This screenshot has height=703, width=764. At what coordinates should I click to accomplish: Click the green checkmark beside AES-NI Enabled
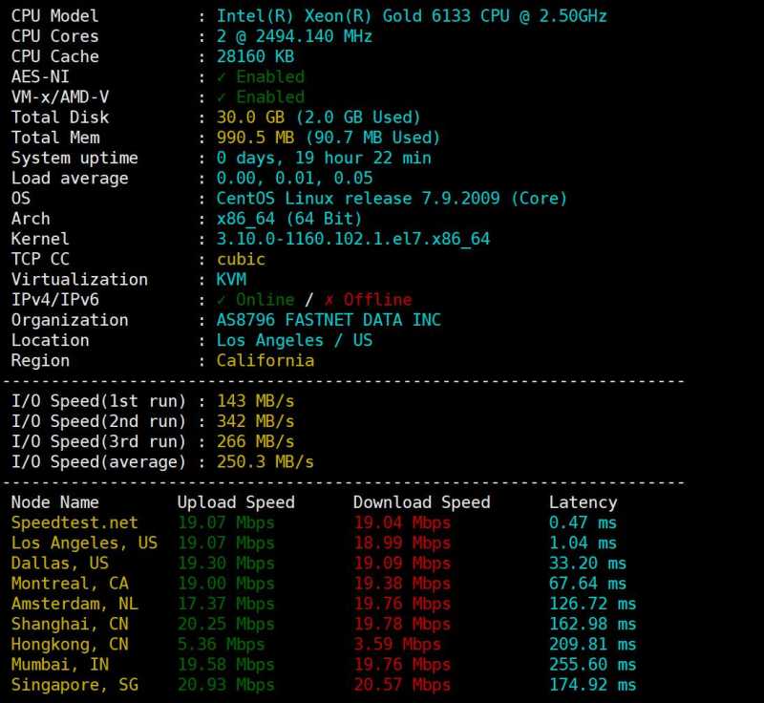point(222,77)
